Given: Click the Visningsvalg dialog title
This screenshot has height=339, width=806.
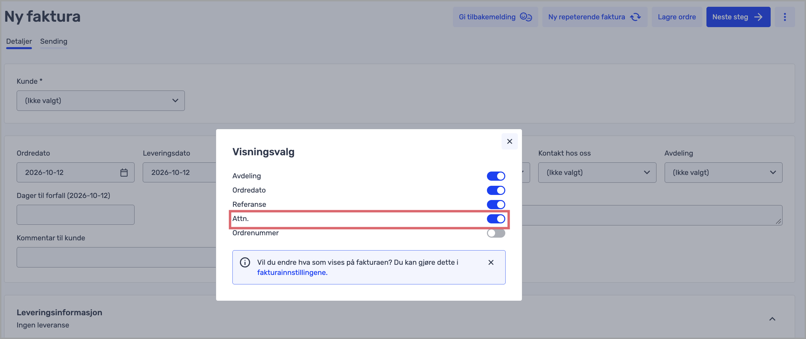Looking at the screenshot, I should 263,152.
